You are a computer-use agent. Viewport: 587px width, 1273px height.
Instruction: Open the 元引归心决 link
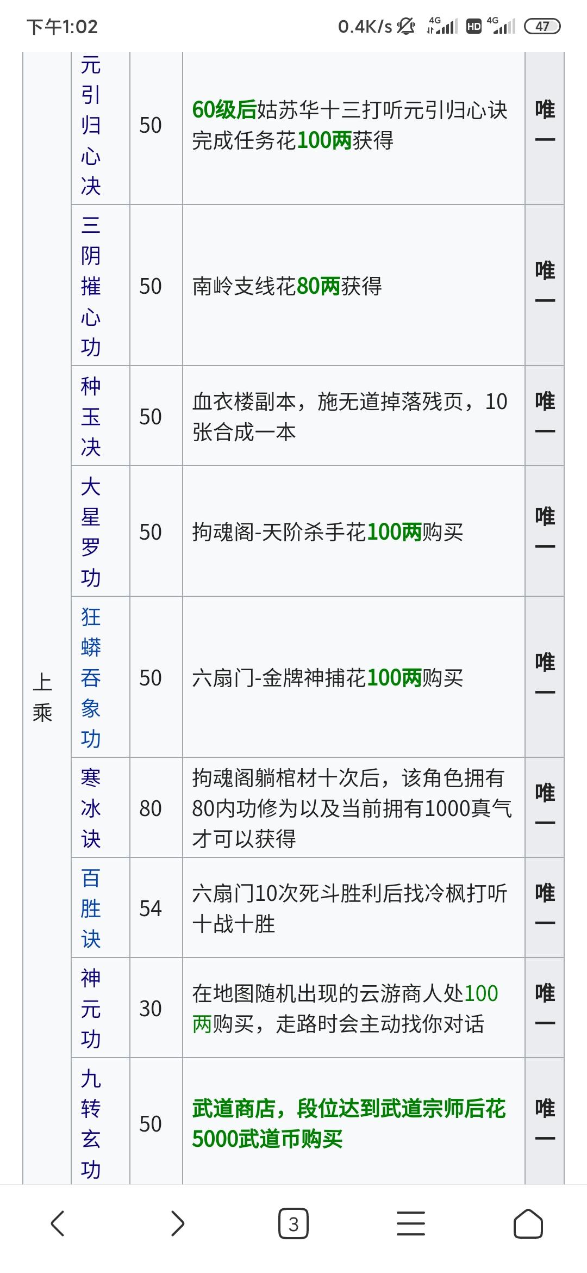91,125
